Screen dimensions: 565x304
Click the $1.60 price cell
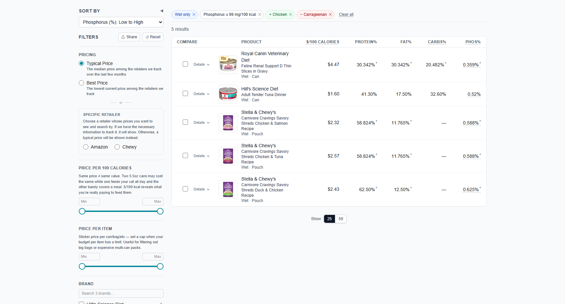click(333, 94)
